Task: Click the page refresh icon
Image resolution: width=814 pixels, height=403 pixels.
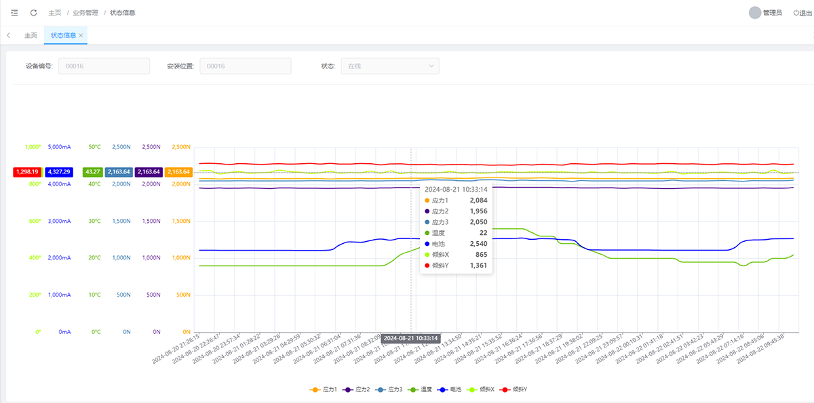Action: (x=34, y=13)
